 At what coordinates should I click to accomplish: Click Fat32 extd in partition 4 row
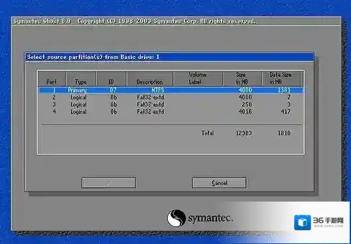[151, 111]
